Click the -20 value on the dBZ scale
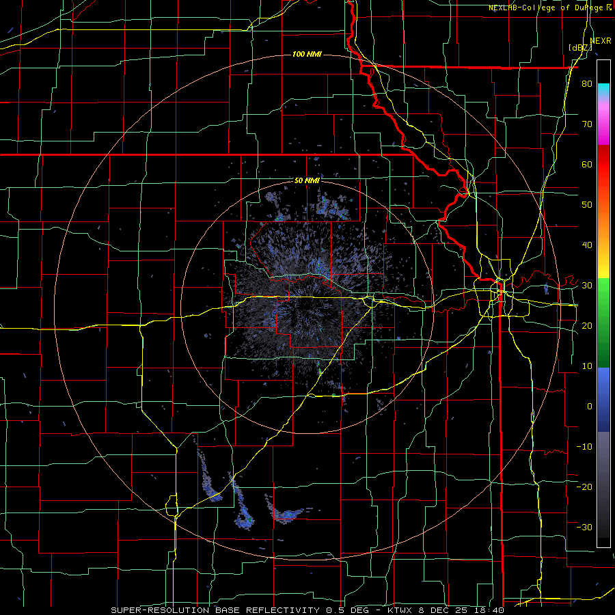Image resolution: width=615 pixels, height=615 pixels. pos(584,487)
